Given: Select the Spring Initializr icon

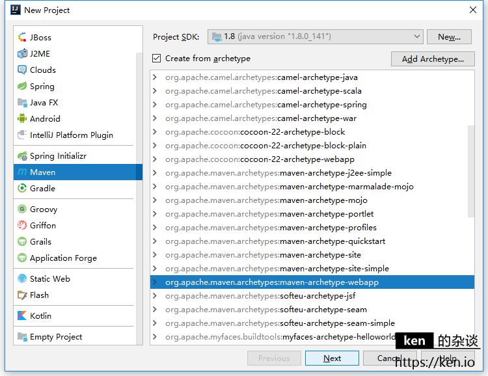Looking at the screenshot, I should click(22, 155).
